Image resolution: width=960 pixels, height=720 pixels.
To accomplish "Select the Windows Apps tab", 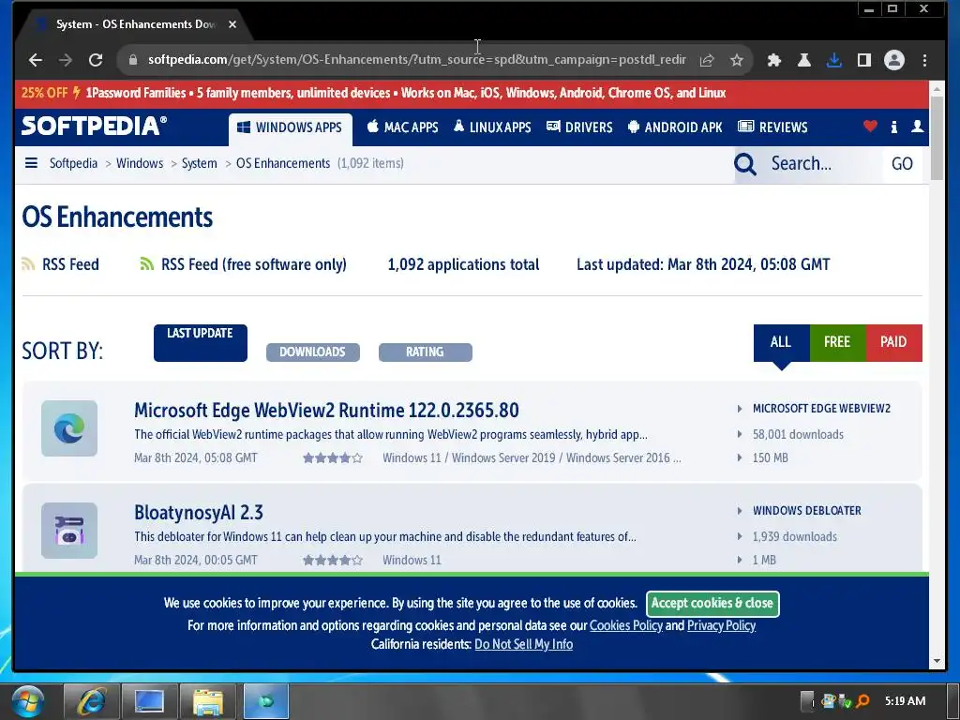I will tap(291, 127).
